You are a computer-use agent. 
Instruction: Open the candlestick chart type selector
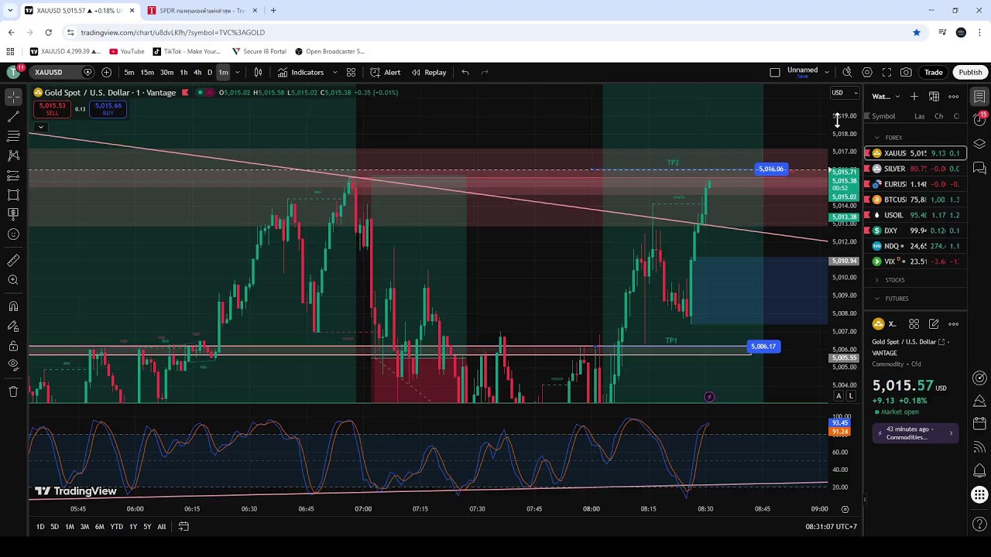[x=258, y=72]
